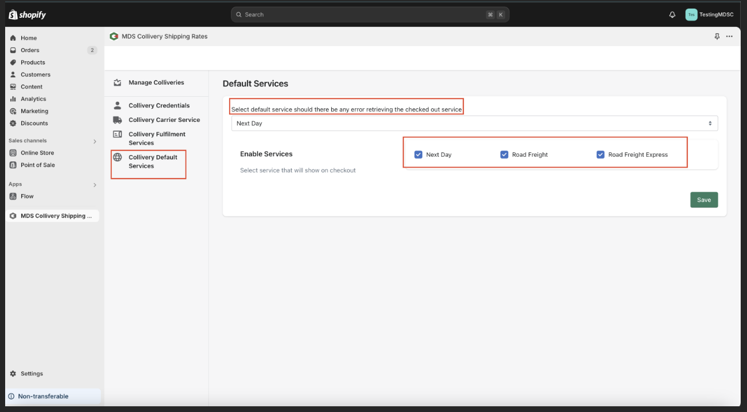Disable the Road Freight Express checkbox
747x412 pixels.
(x=600, y=154)
